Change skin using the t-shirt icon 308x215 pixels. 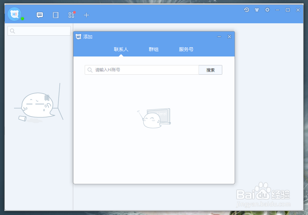click(257, 10)
